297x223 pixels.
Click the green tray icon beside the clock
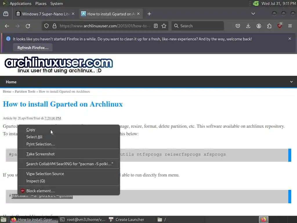[256, 3]
